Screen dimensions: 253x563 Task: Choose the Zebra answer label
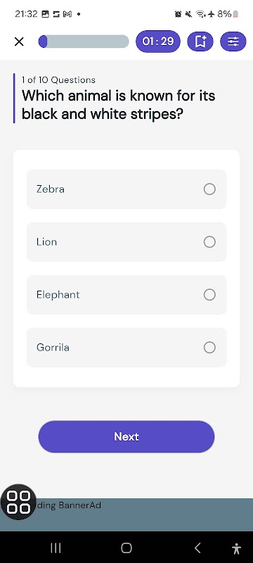[x=51, y=189]
